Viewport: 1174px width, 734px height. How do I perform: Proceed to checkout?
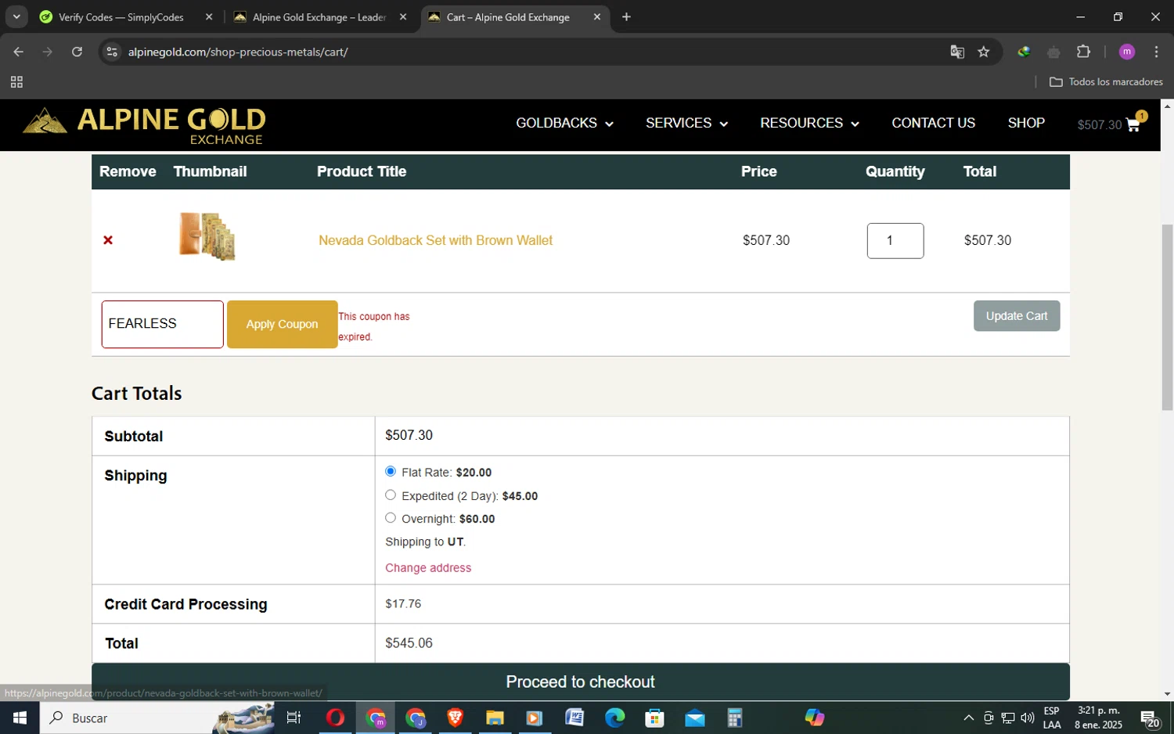pos(580,682)
